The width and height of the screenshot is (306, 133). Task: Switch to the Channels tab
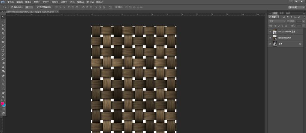tap(281, 13)
